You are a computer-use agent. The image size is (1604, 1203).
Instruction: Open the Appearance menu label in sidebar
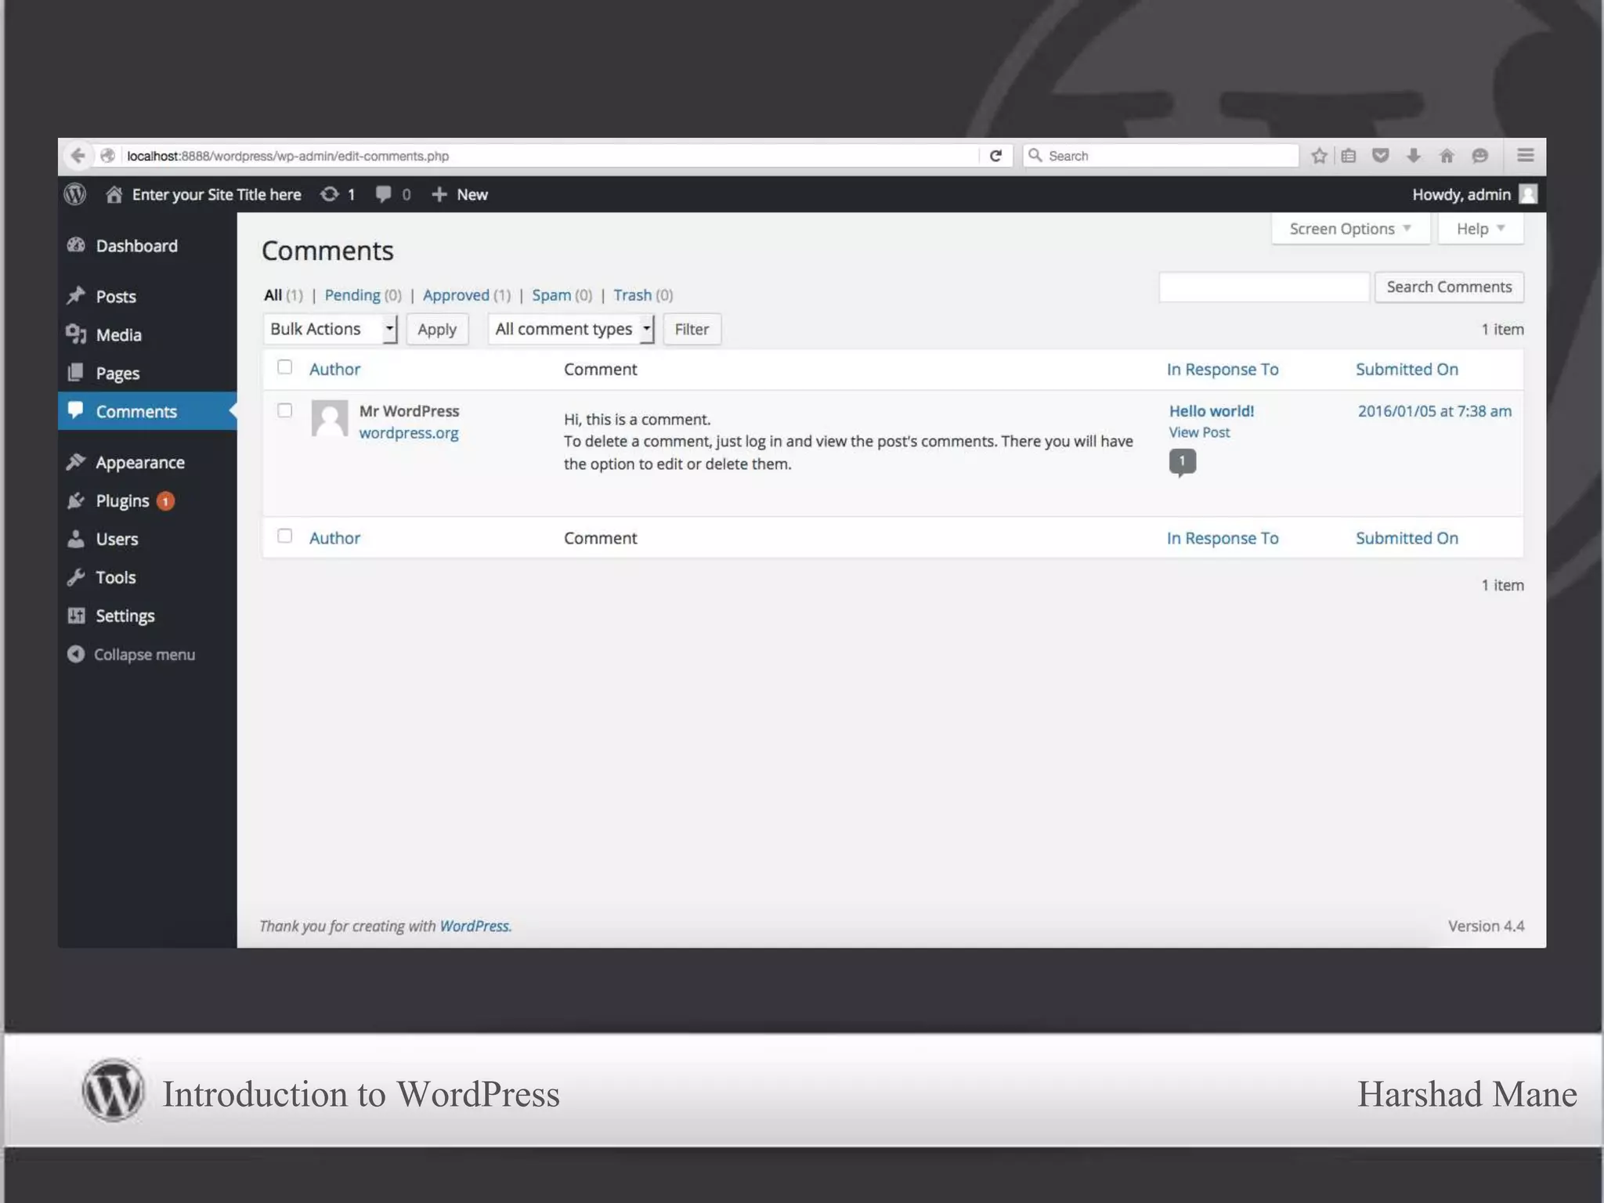tap(140, 462)
